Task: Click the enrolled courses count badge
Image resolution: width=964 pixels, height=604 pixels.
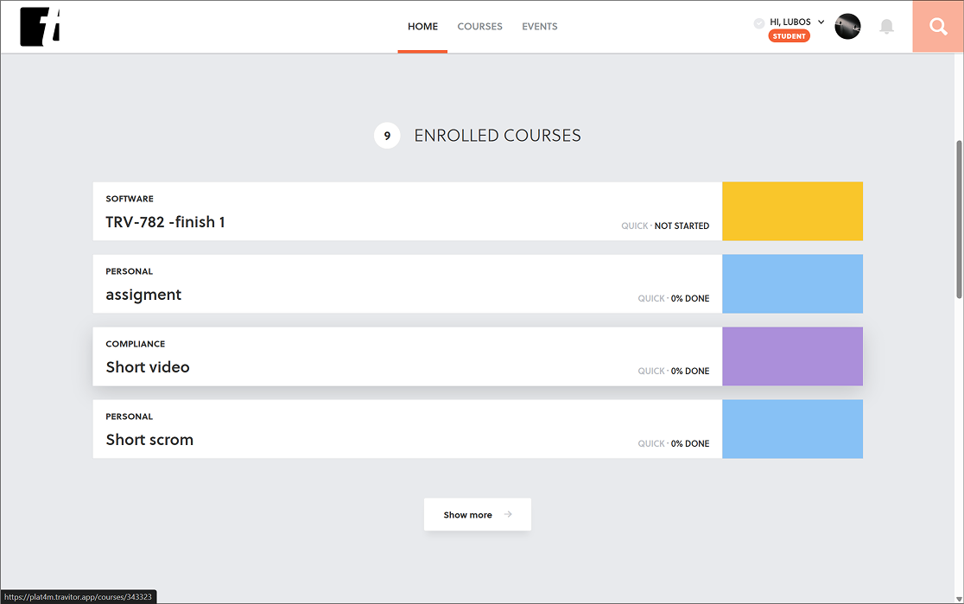Action: (387, 136)
